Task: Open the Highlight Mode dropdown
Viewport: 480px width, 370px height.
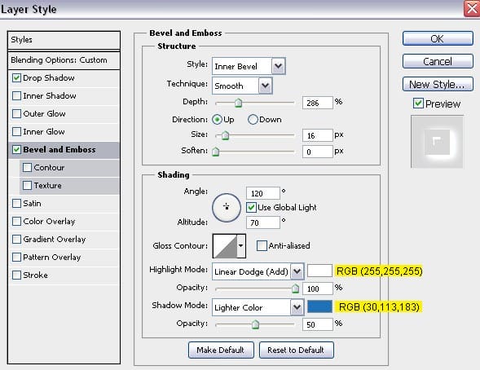Action: tap(258, 271)
